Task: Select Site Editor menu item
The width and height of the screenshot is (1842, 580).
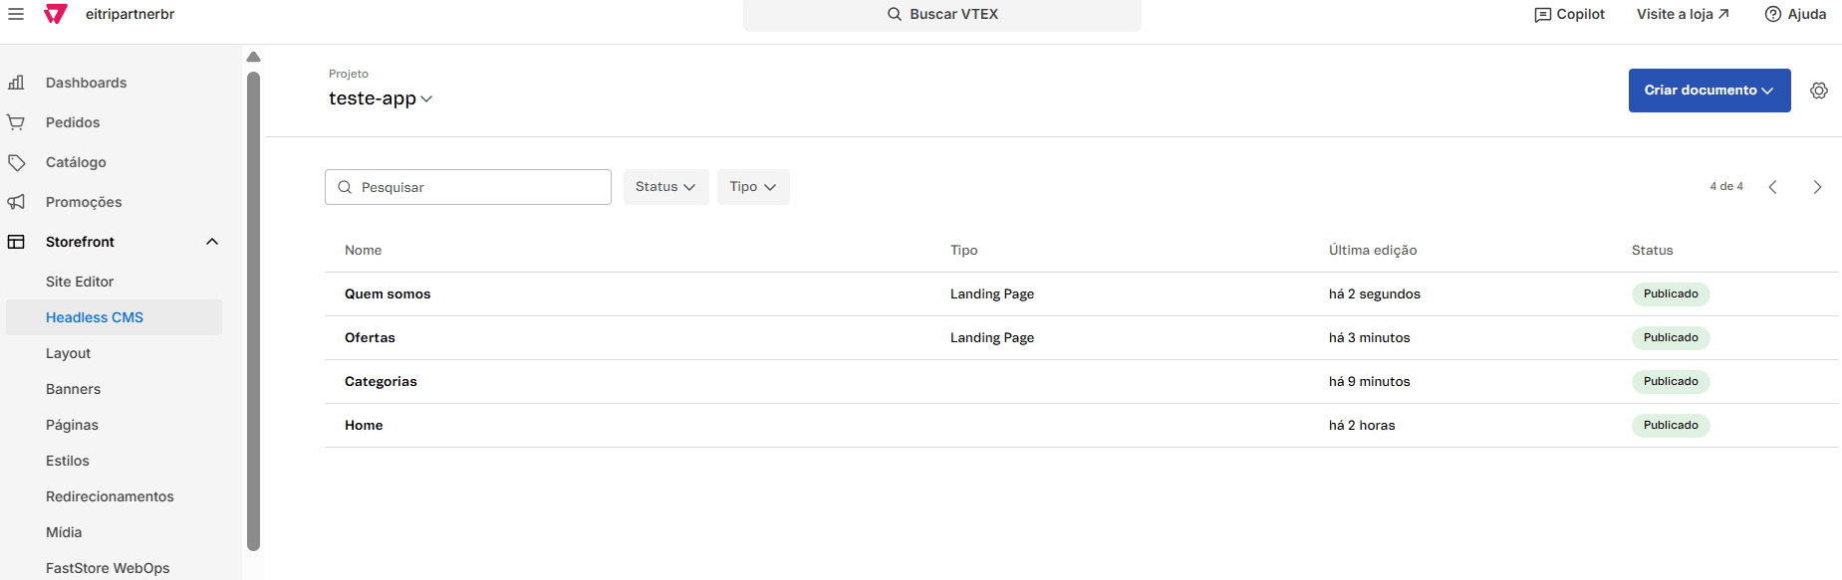Action: 80,282
